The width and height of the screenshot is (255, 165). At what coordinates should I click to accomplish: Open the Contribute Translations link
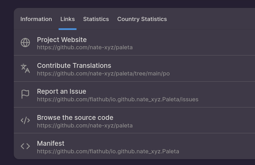[74, 65]
